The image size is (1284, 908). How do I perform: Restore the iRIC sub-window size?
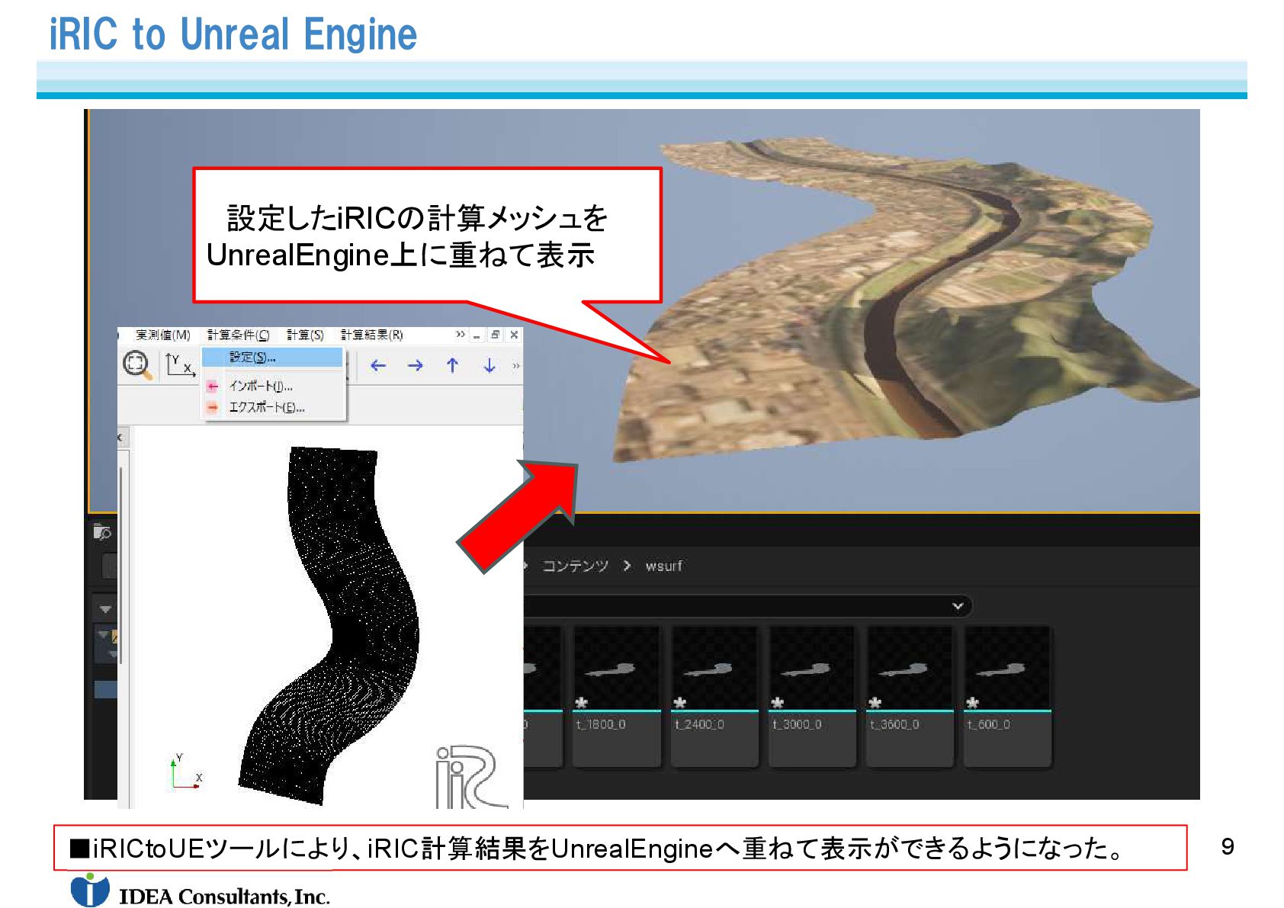point(495,335)
